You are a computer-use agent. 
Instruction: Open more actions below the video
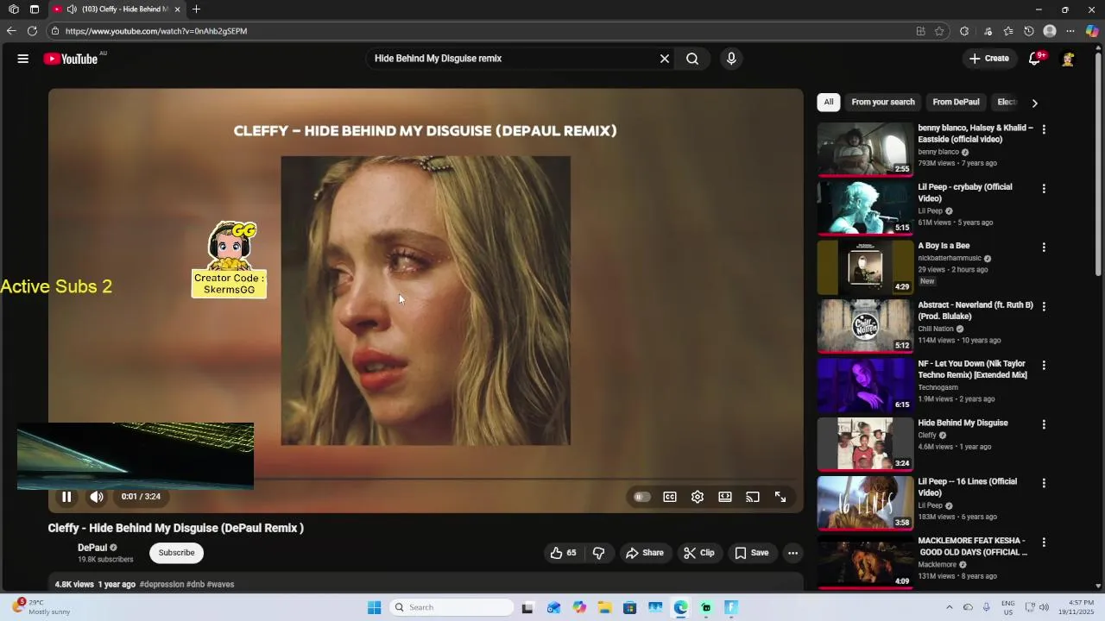(792, 553)
